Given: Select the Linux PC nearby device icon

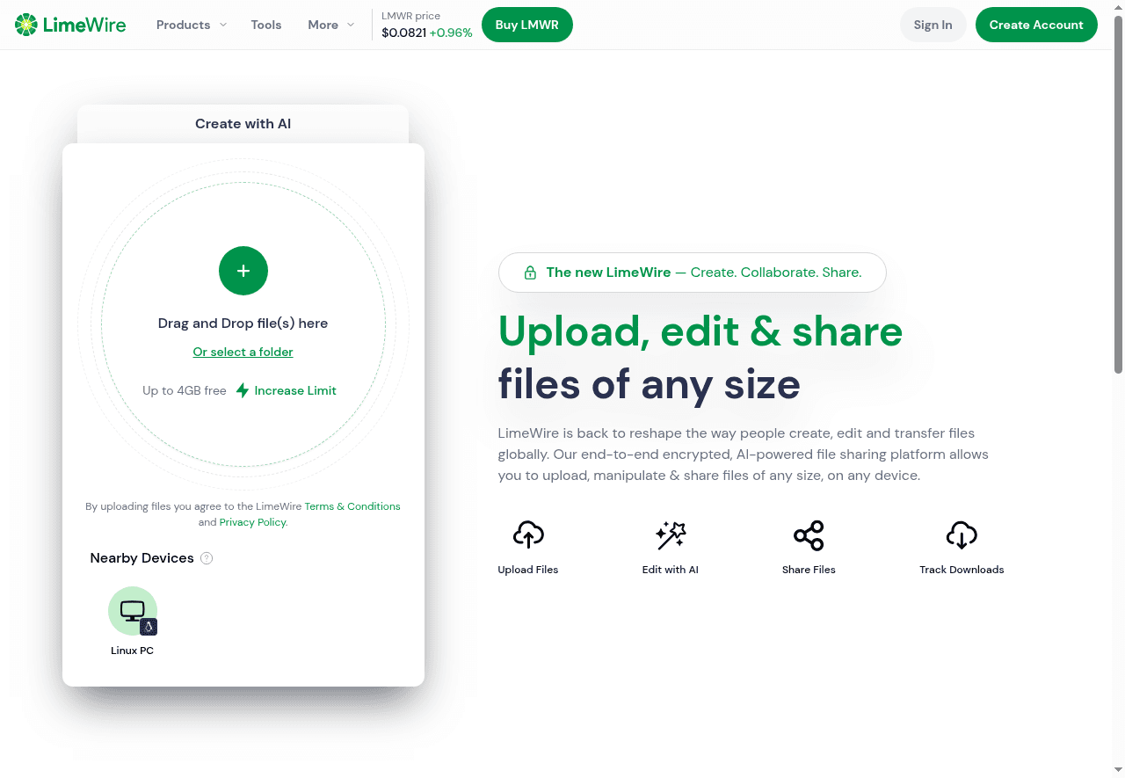Looking at the screenshot, I should coord(133,611).
